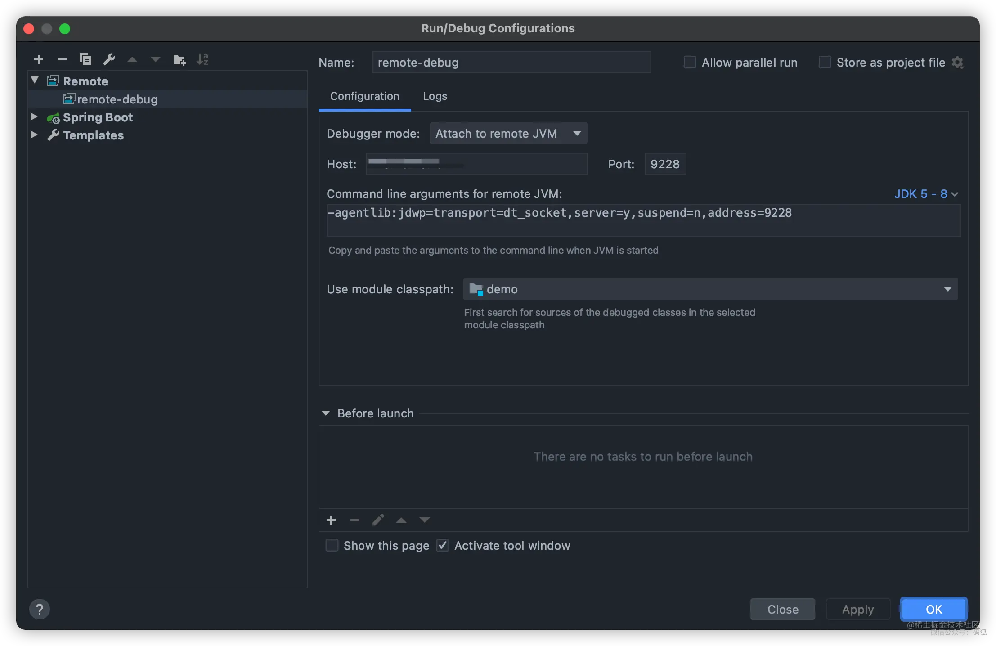Open the Store as project file gear settings
This screenshot has width=996, height=646.
(958, 63)
